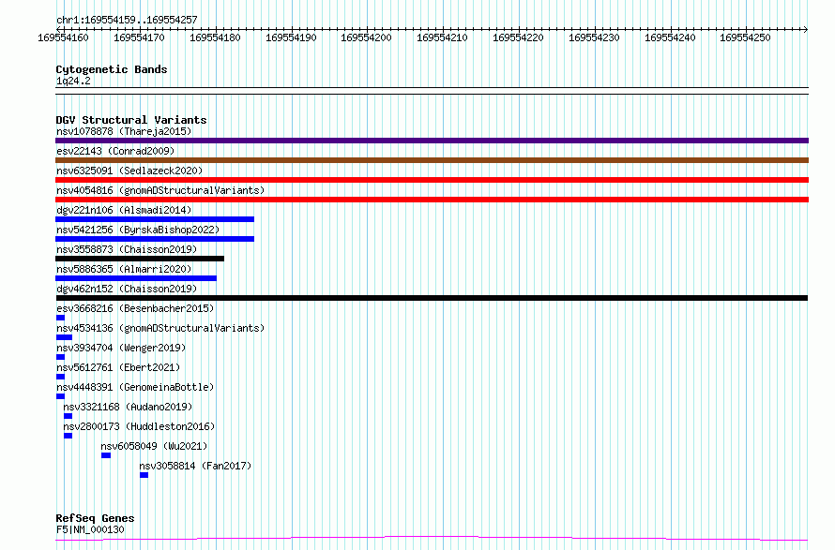Image resolution: width=835 pixels, height=550 pixels.
Task: Click ruler position 169554190
Action: 291,37
